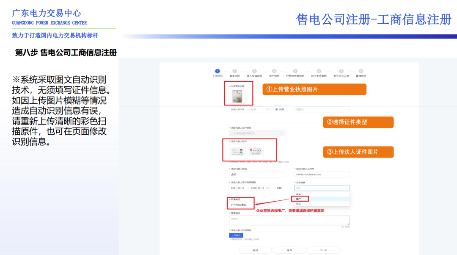Select 电厂 from the enterprise background options
The image size is (457, 255).
coord(298,199)
